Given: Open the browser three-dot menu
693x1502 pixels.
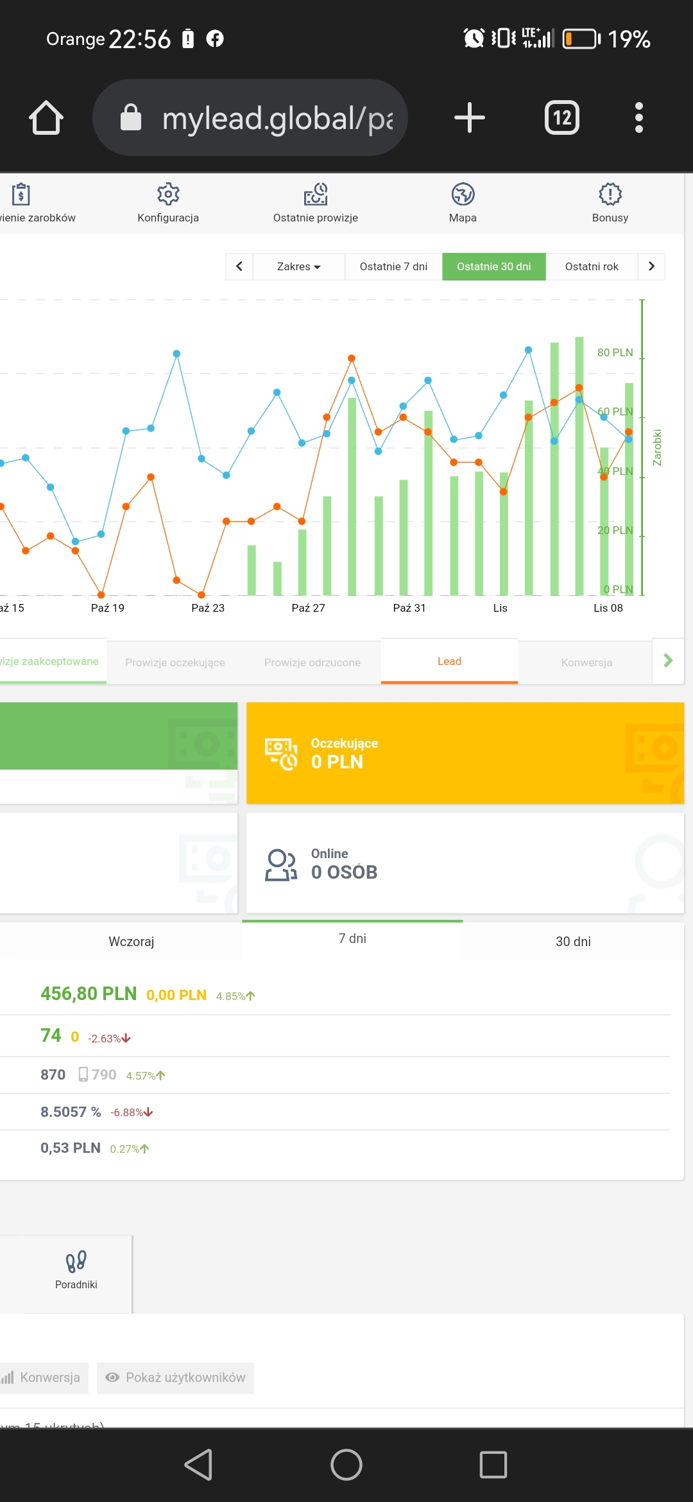Looking at the screenshot, I should tap(638, 118).
